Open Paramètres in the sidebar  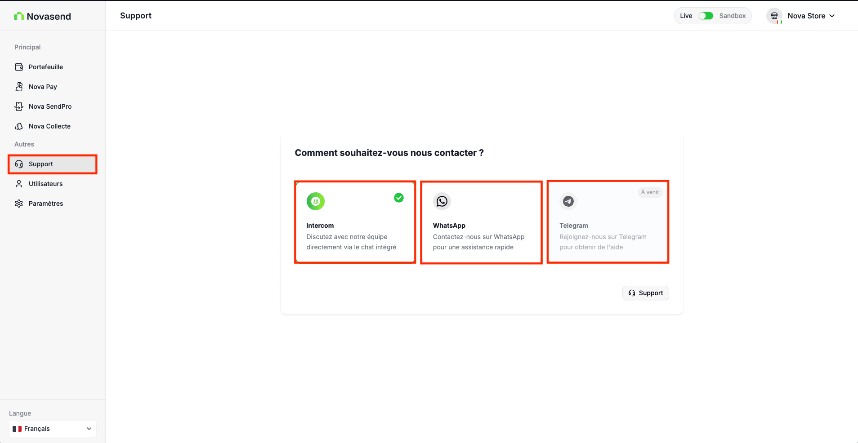click(53, 204)
